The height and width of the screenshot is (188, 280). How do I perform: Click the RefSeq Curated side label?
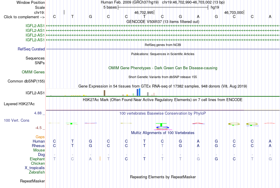pos(31,49)
